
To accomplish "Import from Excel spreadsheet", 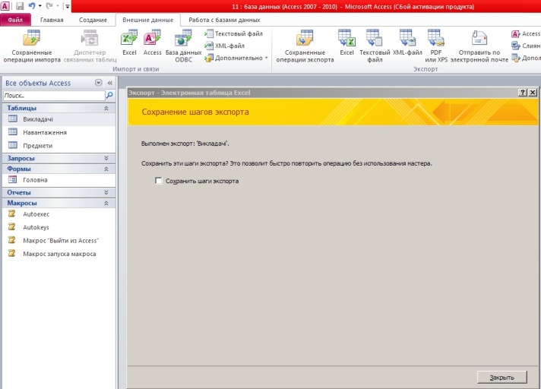I will click(x=129, y=43).
